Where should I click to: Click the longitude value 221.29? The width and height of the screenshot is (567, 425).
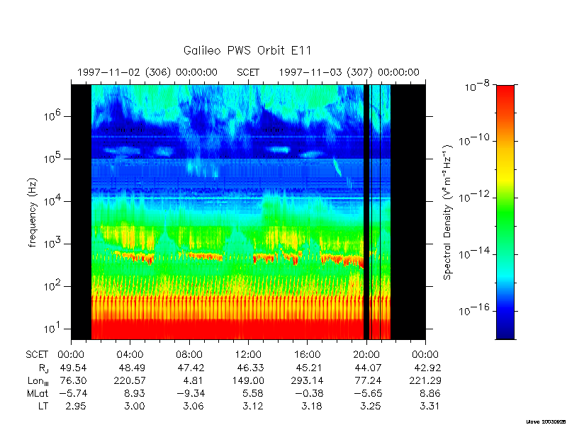coord(424,380)
